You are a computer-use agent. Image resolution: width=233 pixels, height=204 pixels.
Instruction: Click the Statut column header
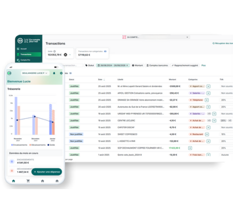pyautogui.click(x=72, y=79)
